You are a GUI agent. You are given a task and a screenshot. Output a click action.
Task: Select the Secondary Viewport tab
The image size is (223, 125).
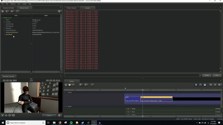[x=8, y=76]
